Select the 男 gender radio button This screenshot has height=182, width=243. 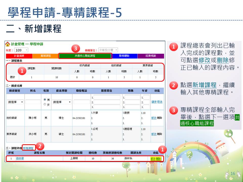click(x=45, y=100)
